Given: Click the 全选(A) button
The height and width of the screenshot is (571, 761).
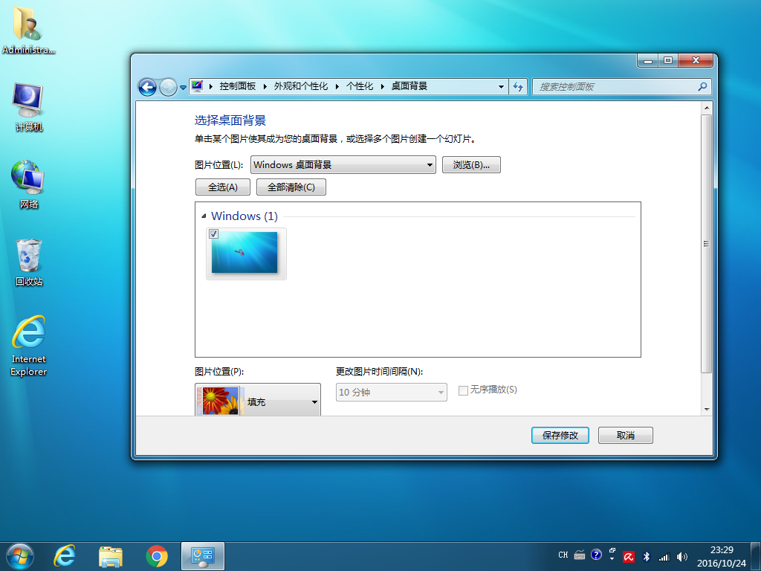Looking at the screenshot, I should (x=223, y=187).
